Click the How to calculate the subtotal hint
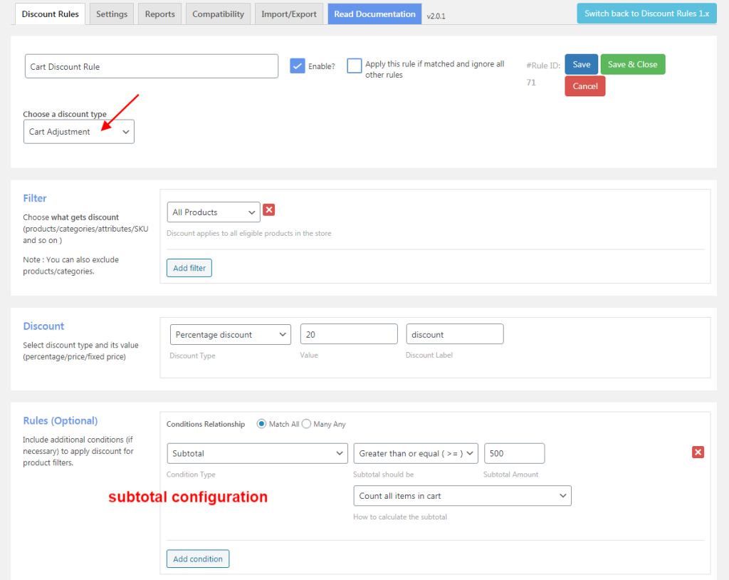The image size is (729, 580). point(400,517)
